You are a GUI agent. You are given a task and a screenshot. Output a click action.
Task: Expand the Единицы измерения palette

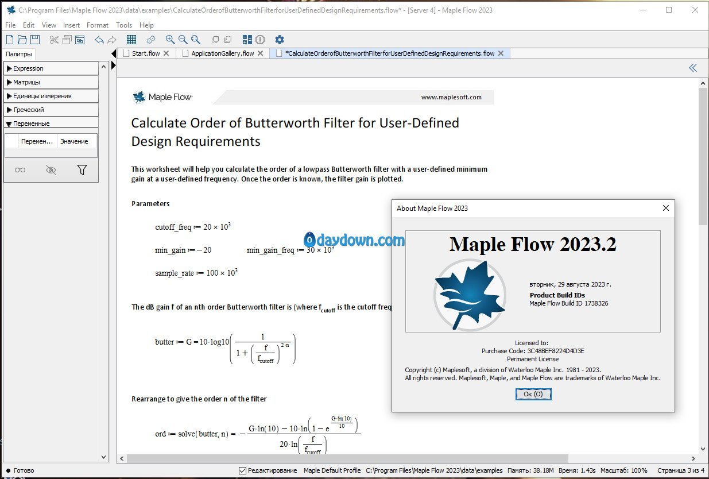tap(51, 96)
